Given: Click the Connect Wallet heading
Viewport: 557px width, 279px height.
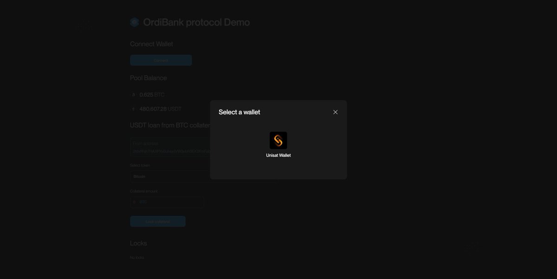Looking at the screenshot, I should 151,44.
